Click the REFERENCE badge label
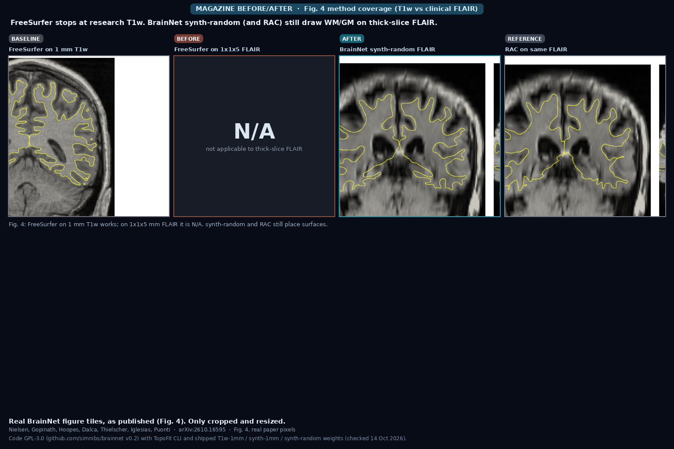Screen dimensions: 674x449 click(525, 39)
